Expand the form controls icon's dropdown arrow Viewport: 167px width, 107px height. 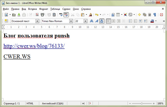(134, 15)
